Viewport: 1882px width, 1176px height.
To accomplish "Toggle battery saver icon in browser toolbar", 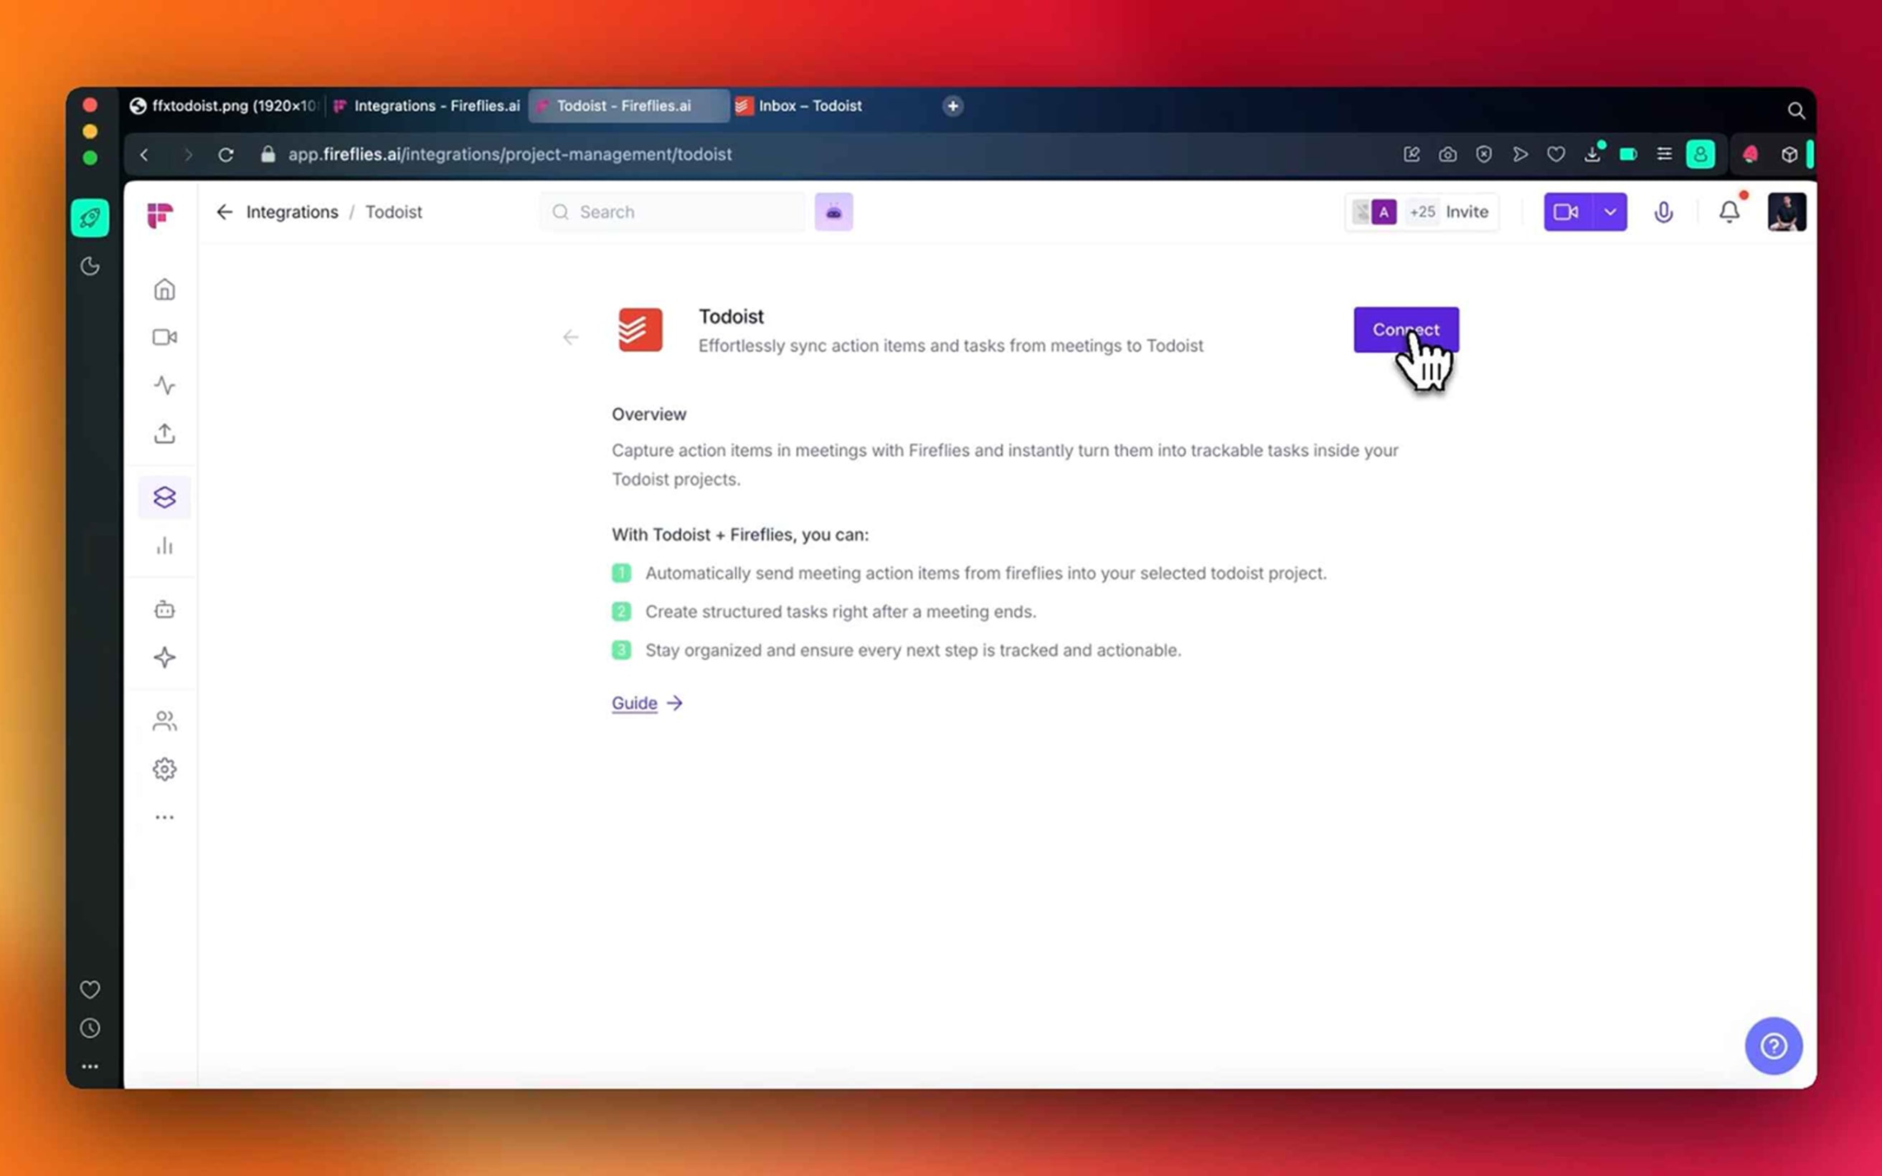I will (x=1627, y=154).
